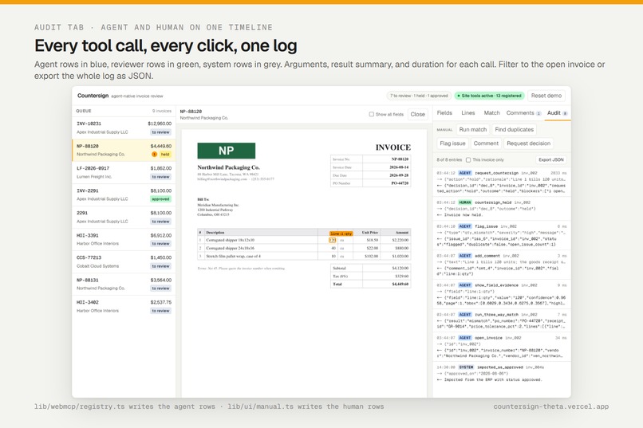
Task: Click the AGENT badge on show_field_evidence entry
Action: point(464,285)
